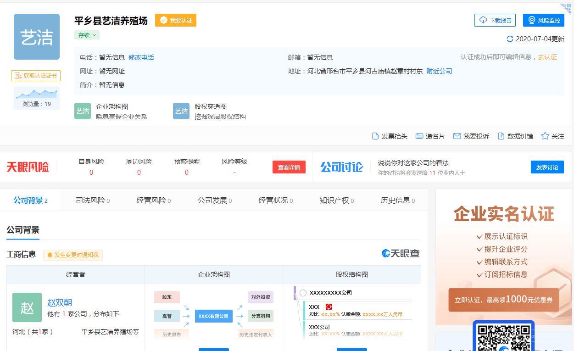
Task: Click the 关注 star icon to follow
Action: (x=545, y=136)
